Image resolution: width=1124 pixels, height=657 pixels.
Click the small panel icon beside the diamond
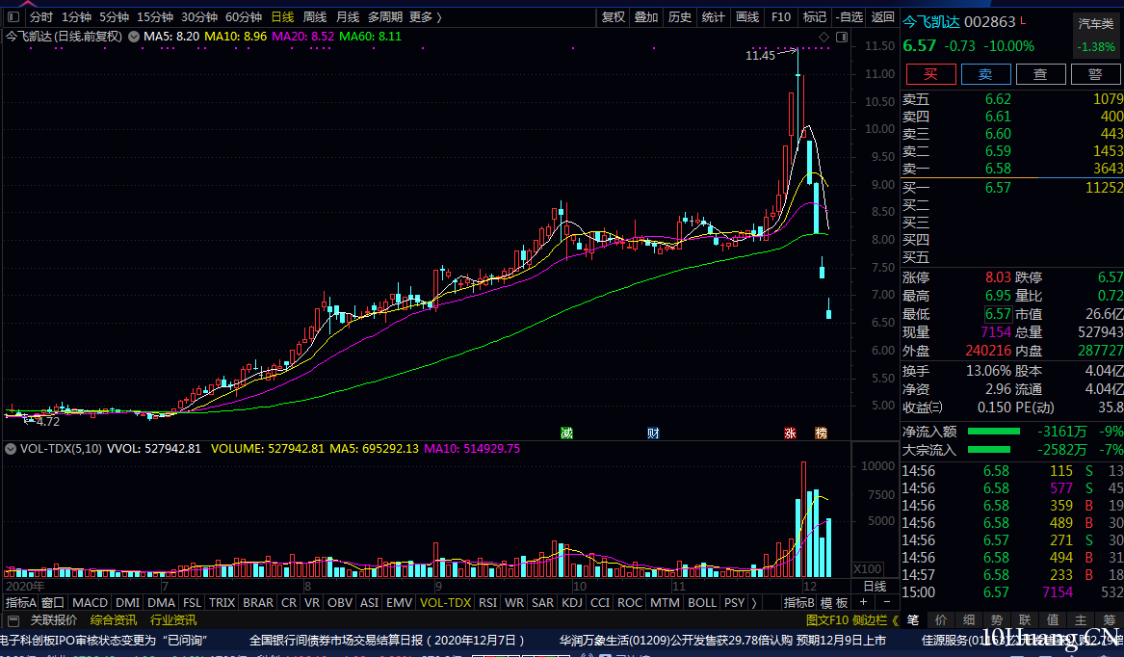tap(841, 37)
